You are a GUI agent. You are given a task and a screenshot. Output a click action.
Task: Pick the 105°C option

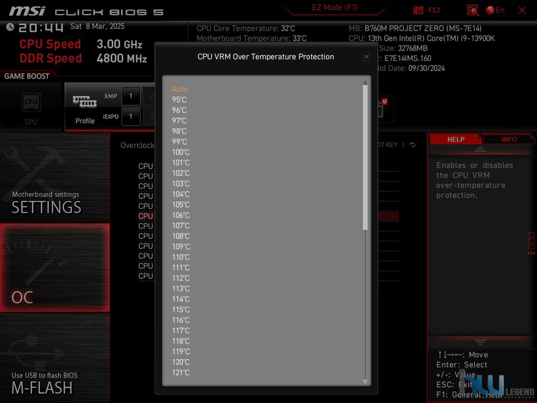180,204
